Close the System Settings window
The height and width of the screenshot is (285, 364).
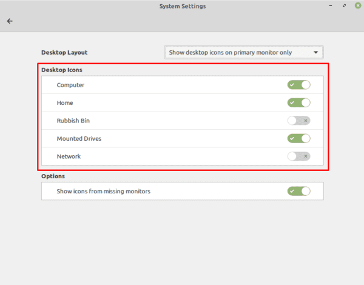pyautogui.click(x=358, y=5)
